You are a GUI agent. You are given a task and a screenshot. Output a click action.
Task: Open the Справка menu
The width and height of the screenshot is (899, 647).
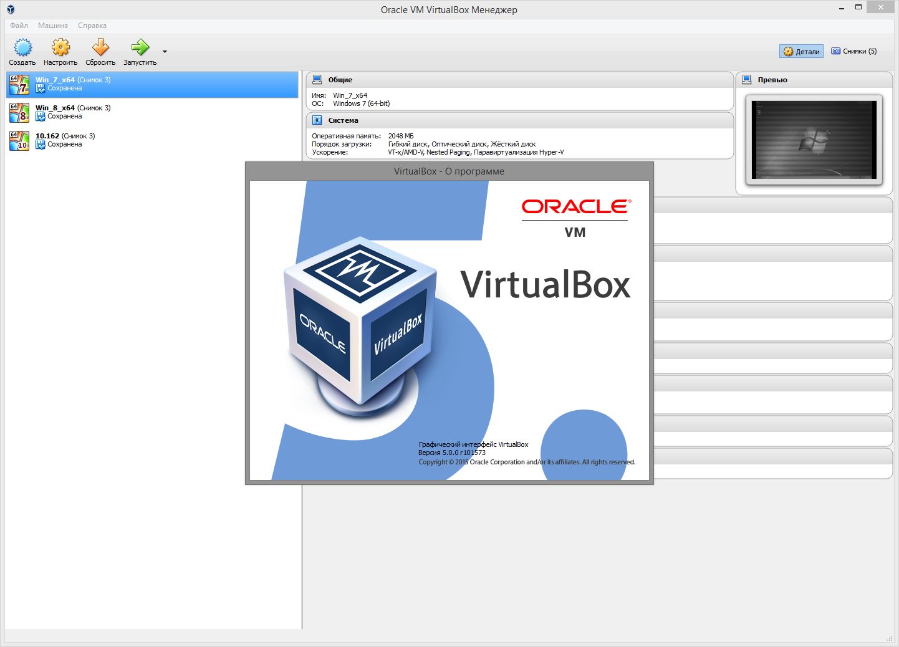pyautogui.click(x=92, y=26)
